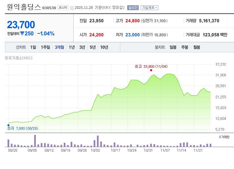
Task: Click the tallest volume bar near 09/05
Action: (x=35, y=141)
